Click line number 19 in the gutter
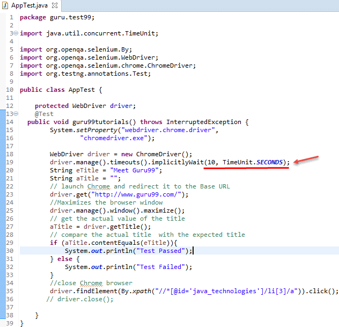This screenshot has width=339, height=327. pos(10,162)
